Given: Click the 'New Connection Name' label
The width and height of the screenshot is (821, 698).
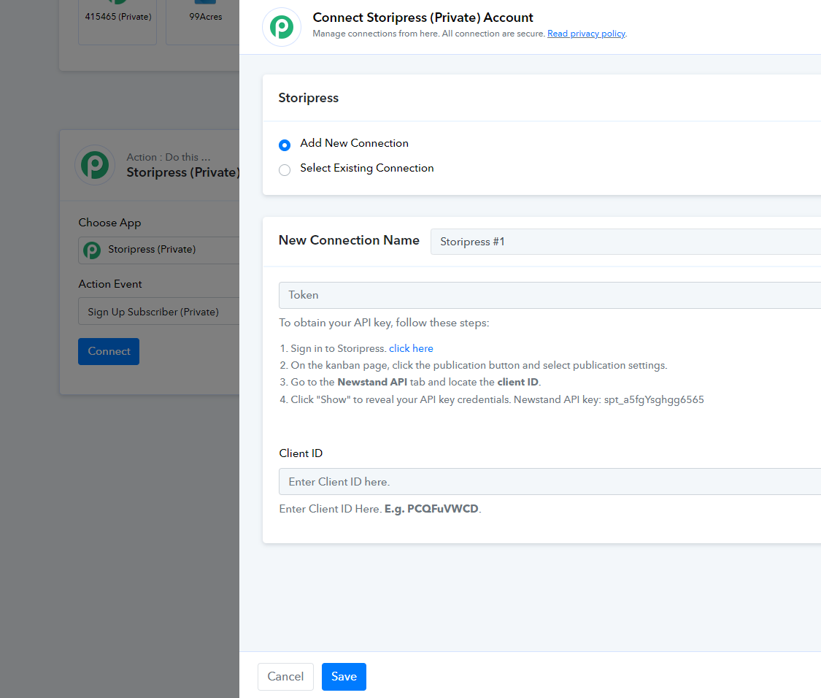Looking at the screenshot, I should (x=349, y=240).
